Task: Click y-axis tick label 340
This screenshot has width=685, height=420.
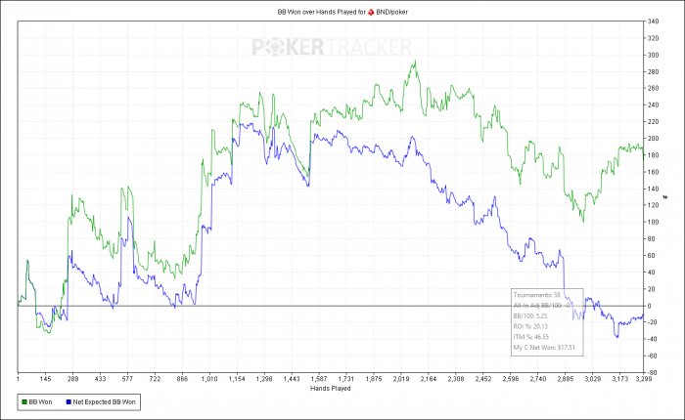Action: pyautogui.click(x=654, y=21)
